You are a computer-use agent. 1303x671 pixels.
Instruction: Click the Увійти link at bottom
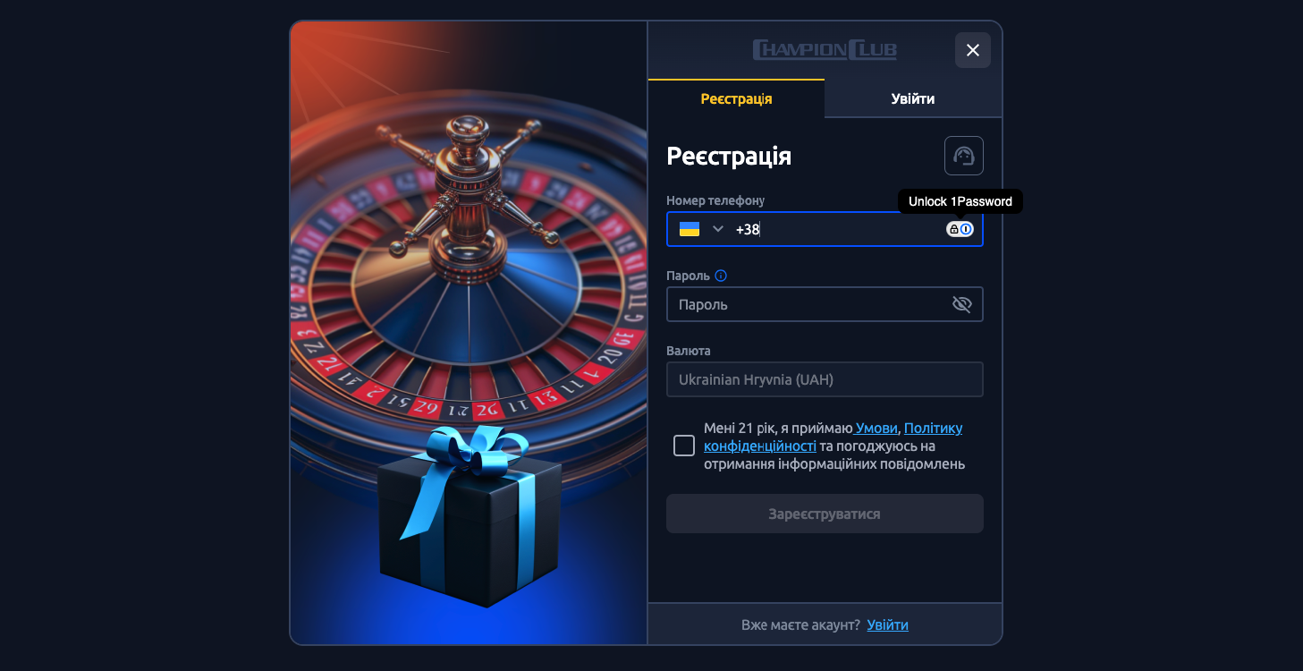point(887,624)
